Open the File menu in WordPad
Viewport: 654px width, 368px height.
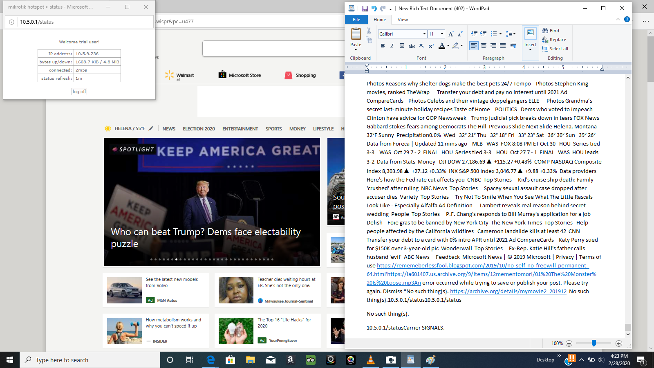356,20
